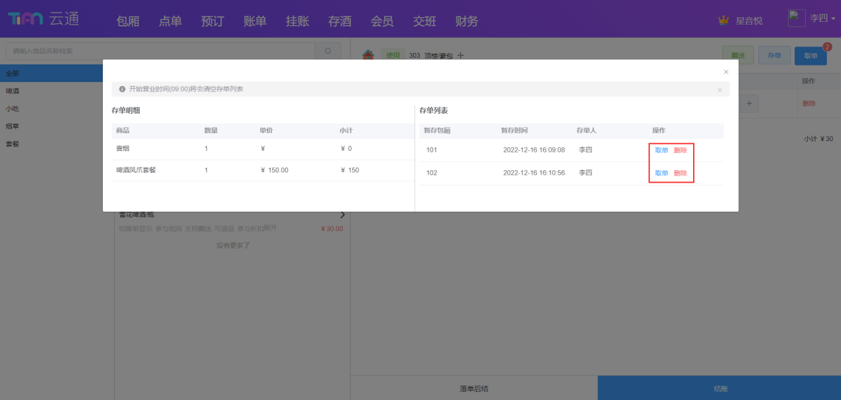Click 删除 in the order list behind the dialog
The image size is (841, 400).
pyautogui.click(x=809, y=103)
